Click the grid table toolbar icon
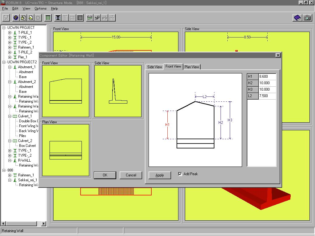315x236 pixels. (80, 18)
